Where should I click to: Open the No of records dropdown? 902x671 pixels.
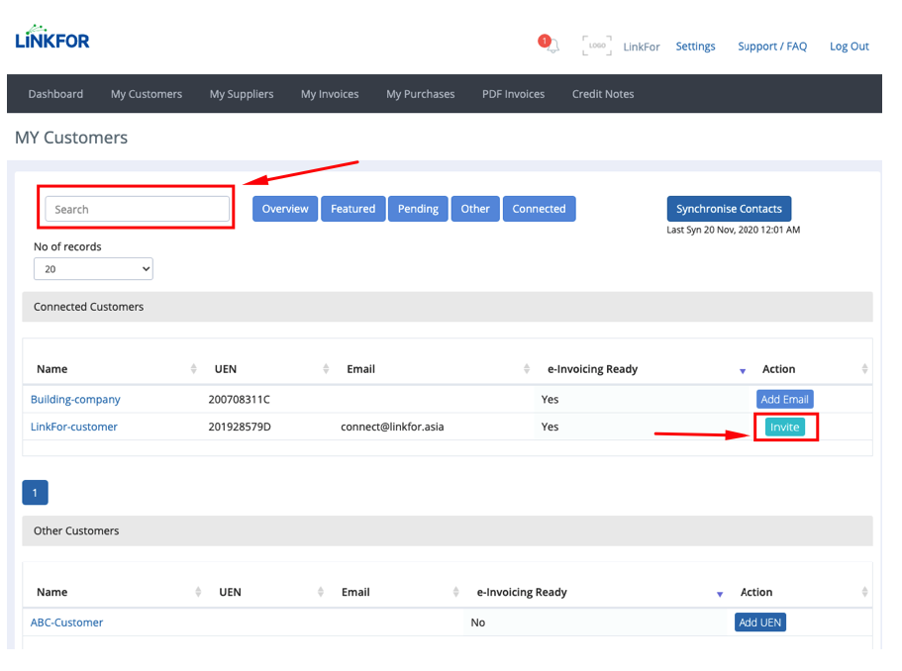(93, 269)
